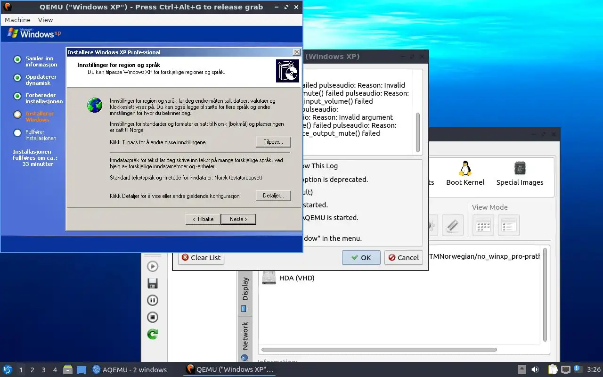603x377 pixels.
Task: Click the AQEMU drive list horizontal scrollbar
Action: point(379,350)
